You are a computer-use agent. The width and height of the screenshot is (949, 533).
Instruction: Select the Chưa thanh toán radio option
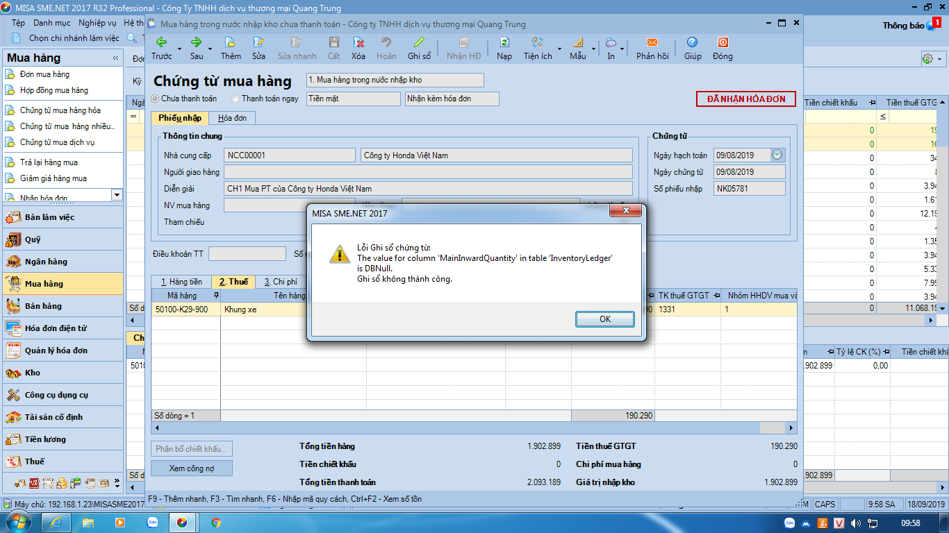tap(185, 99)
